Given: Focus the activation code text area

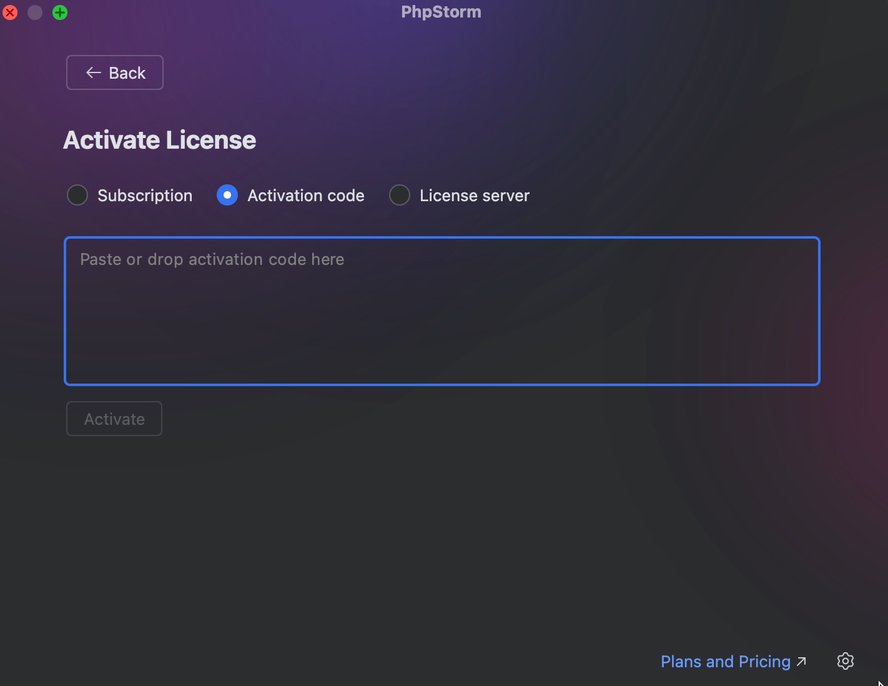Looking at the screenshot, I should (442, 325).
